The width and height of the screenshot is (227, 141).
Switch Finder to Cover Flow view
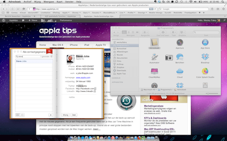[137, 32]
